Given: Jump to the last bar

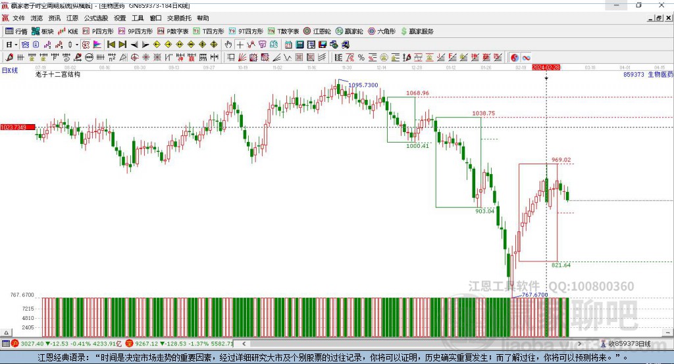Looking at the screenshot, I should click(x=122, y=45).
